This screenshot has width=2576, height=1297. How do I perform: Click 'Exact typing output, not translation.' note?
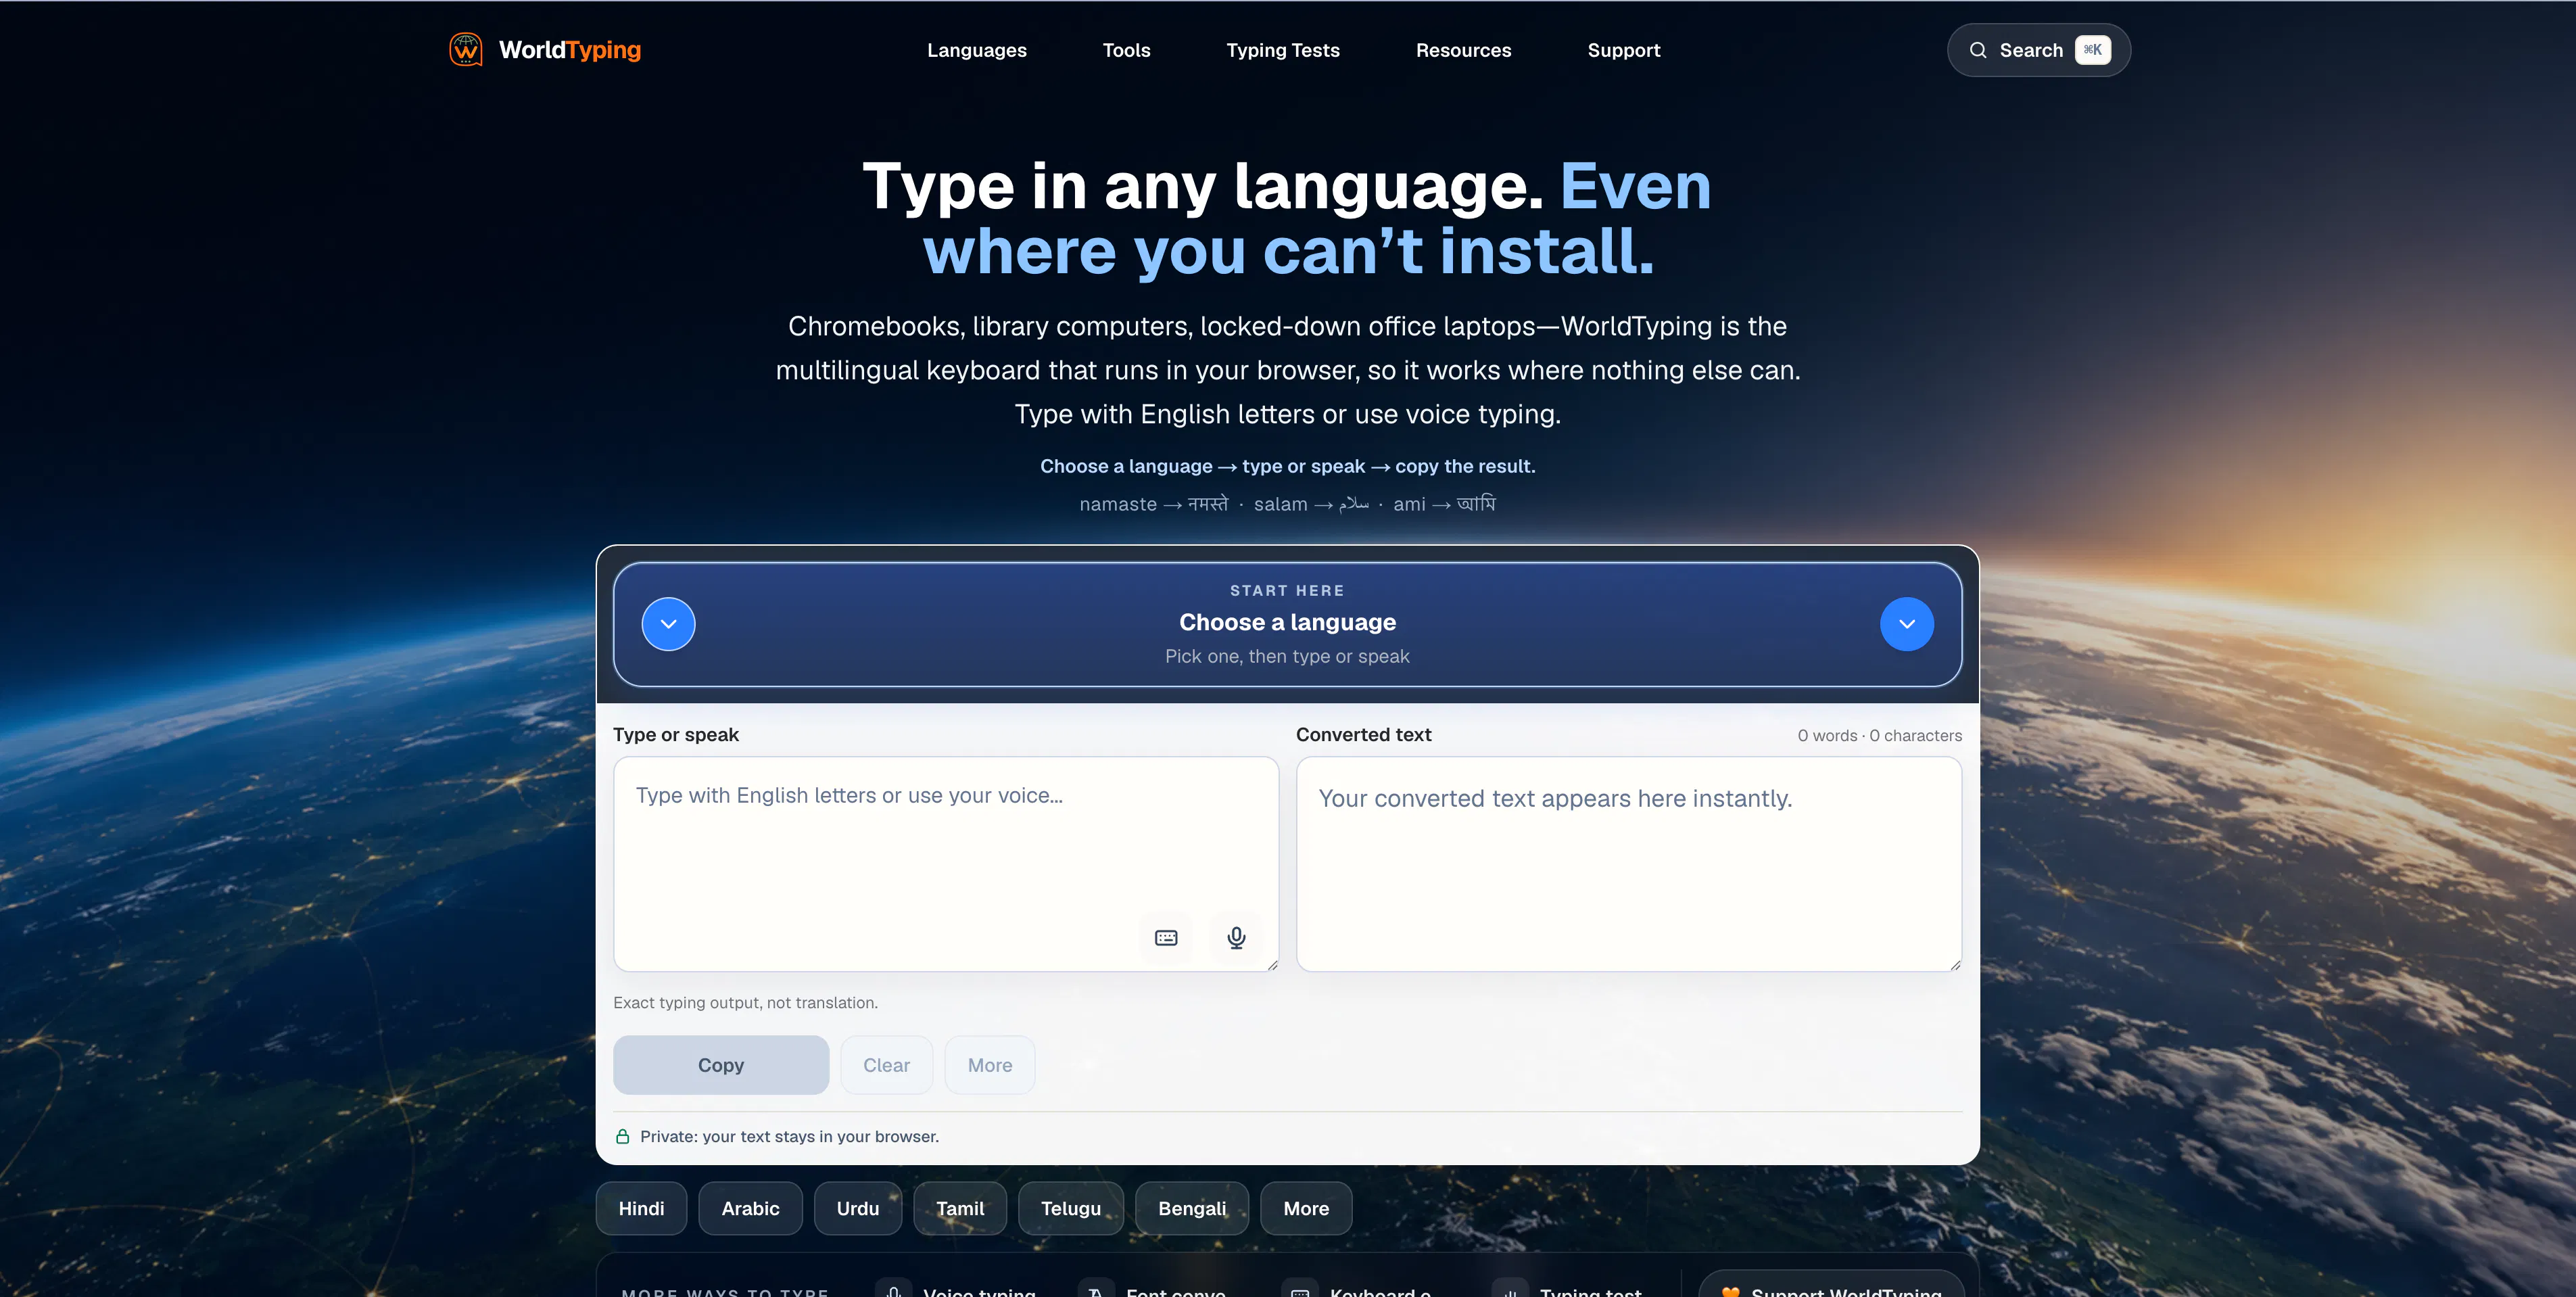click(x=745, y=1002)
